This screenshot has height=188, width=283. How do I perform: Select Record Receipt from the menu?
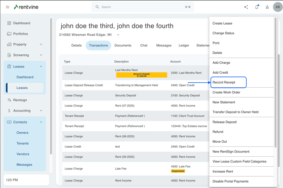click(x=224, y=82)
